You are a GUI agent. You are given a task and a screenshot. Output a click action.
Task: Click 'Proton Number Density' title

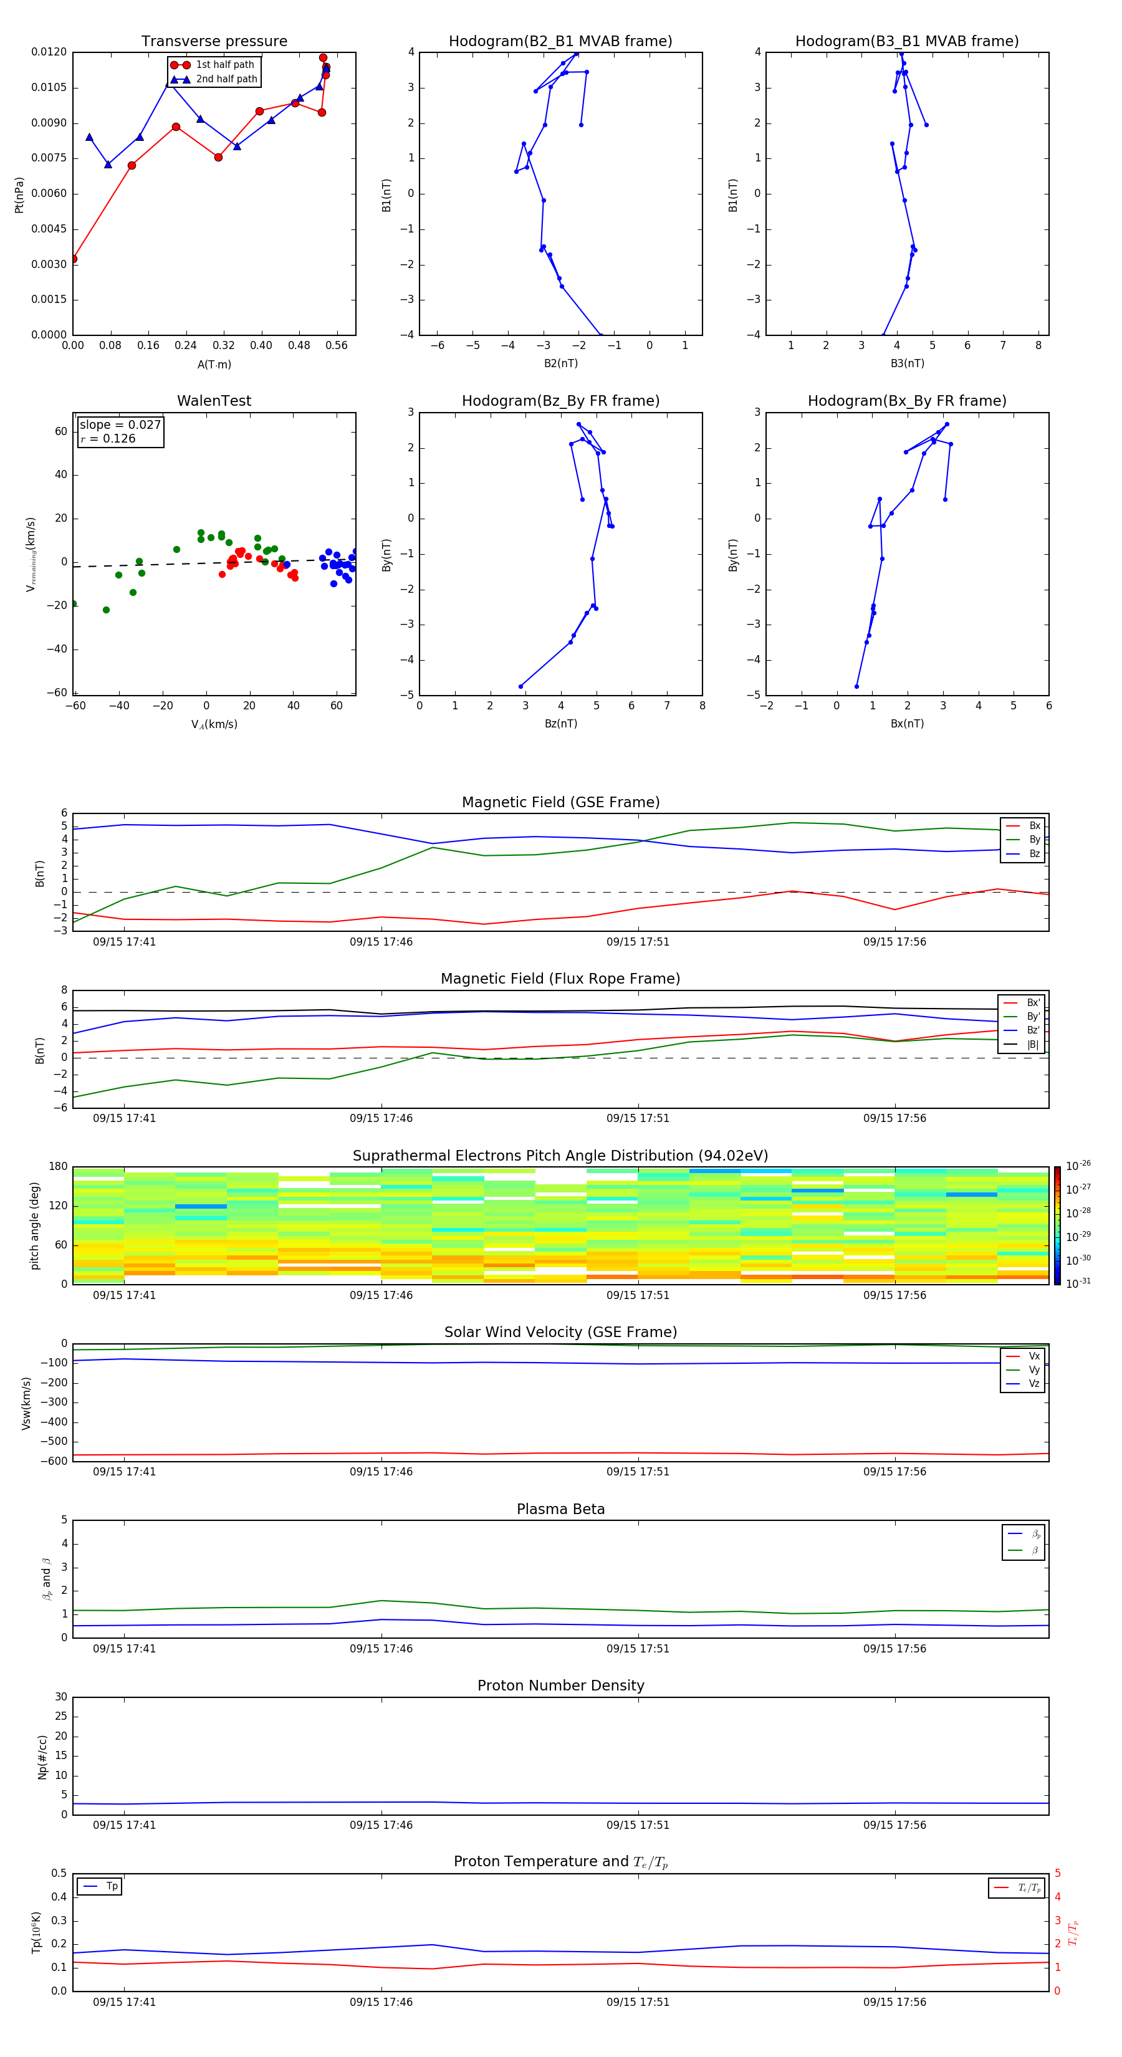coord(560,1685)
